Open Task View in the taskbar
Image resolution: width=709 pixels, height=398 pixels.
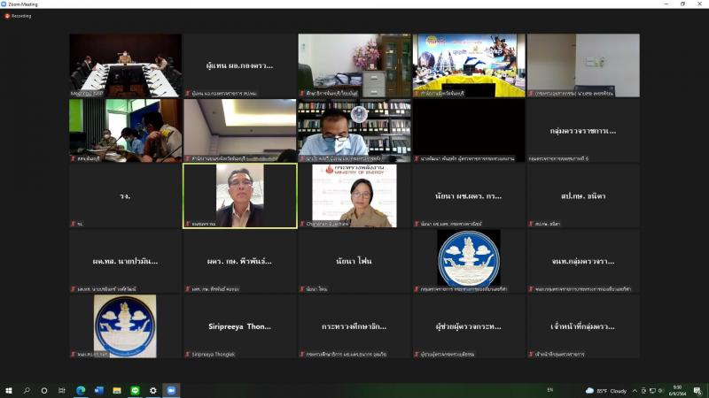tap(61, 390)
